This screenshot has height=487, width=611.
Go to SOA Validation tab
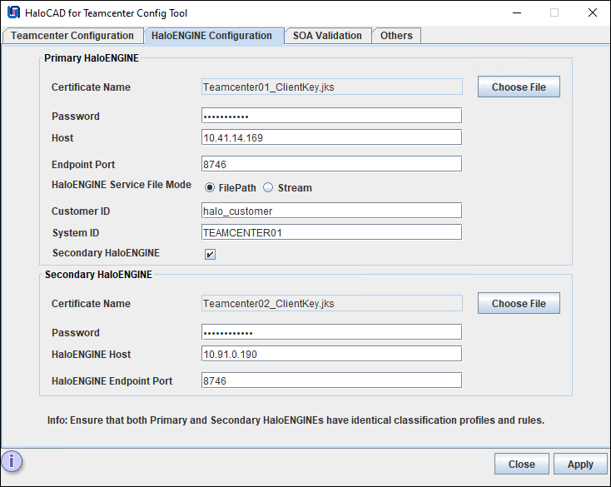(x=327, y=36)
